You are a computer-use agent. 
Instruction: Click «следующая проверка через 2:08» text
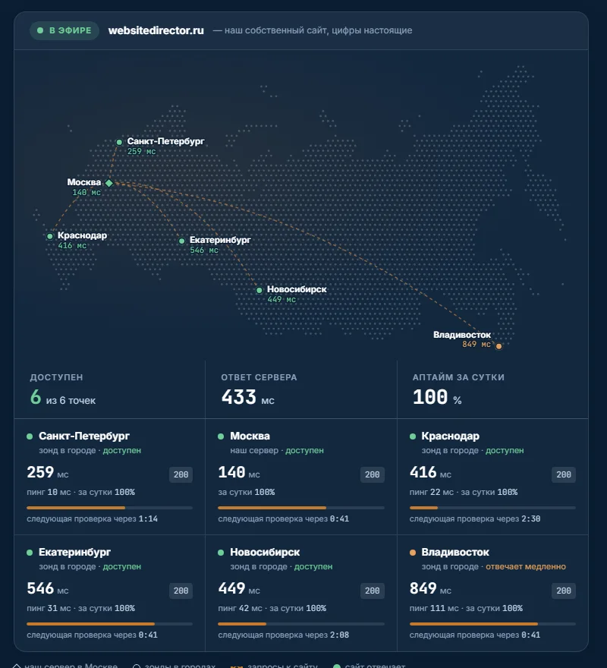point(283,635)
